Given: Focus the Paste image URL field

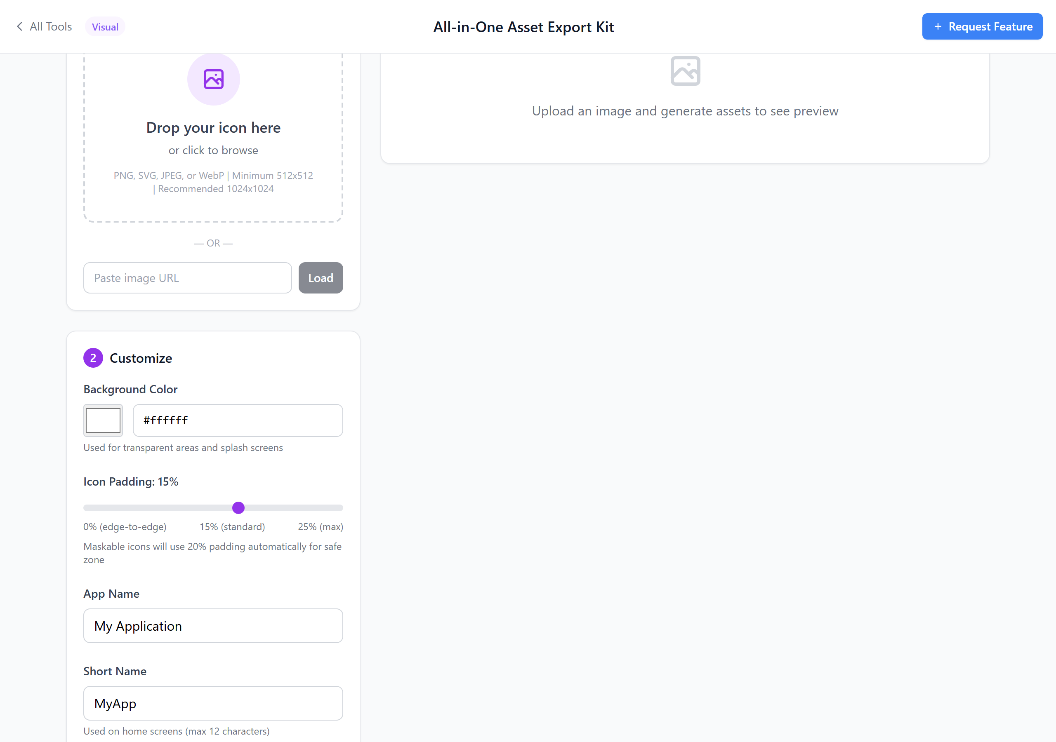Looking at the screenshot, I should (187, 278).
